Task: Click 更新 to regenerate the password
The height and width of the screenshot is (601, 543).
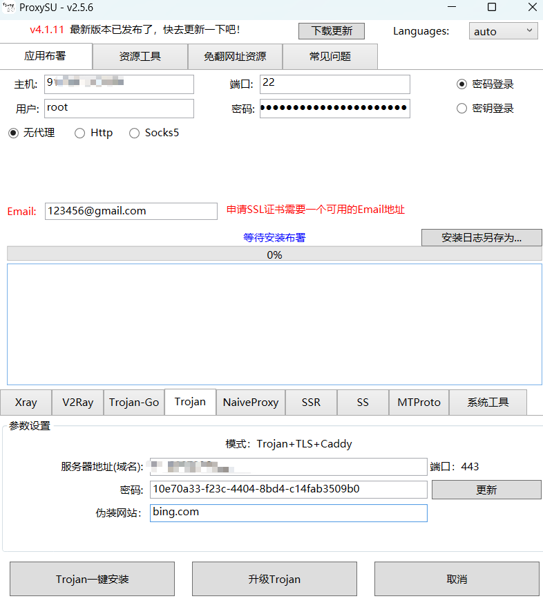Action: pyautogui.click(x=486, y=490)
